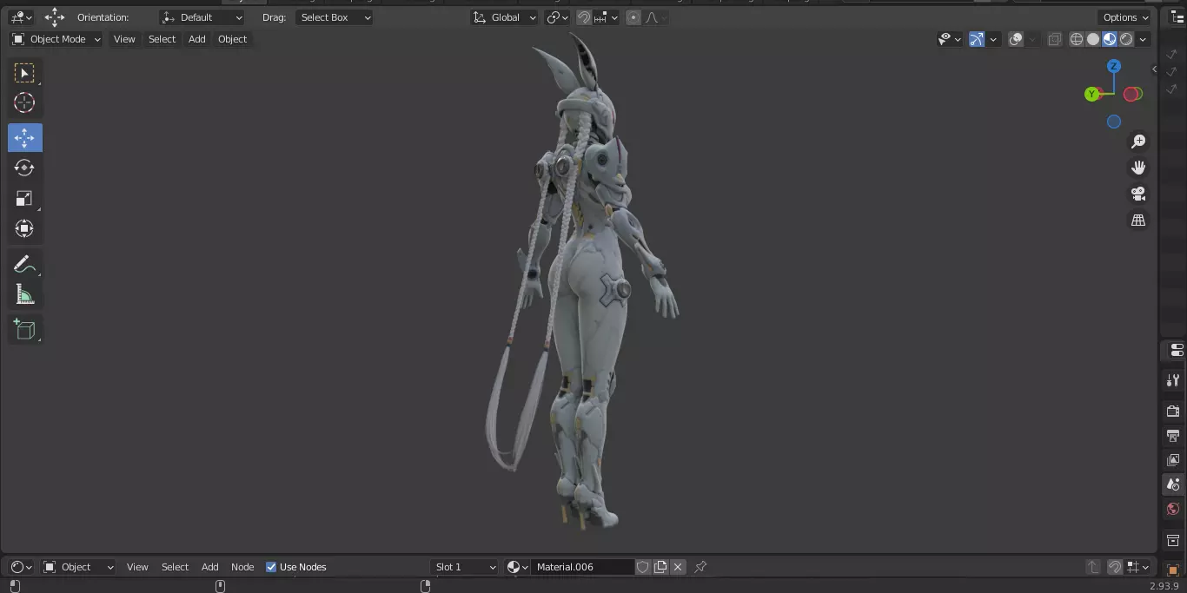Image resolution: width=1187 pixels, height=593 pixels.
Task: Switch perspective/orthographic with grid icon
Action: pos(1138,221)
